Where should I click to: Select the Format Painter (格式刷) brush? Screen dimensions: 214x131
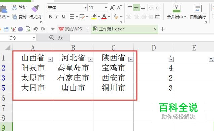coord(35,12)
